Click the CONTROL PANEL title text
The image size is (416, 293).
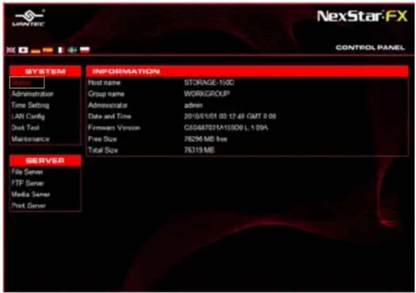370,48
